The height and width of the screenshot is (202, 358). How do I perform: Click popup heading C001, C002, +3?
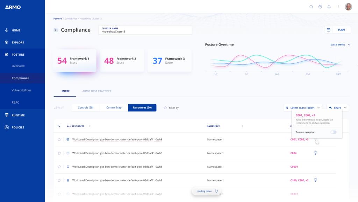[305, 115]
